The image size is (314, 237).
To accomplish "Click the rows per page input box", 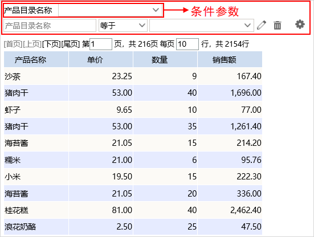I will click(x=187, y=44).
